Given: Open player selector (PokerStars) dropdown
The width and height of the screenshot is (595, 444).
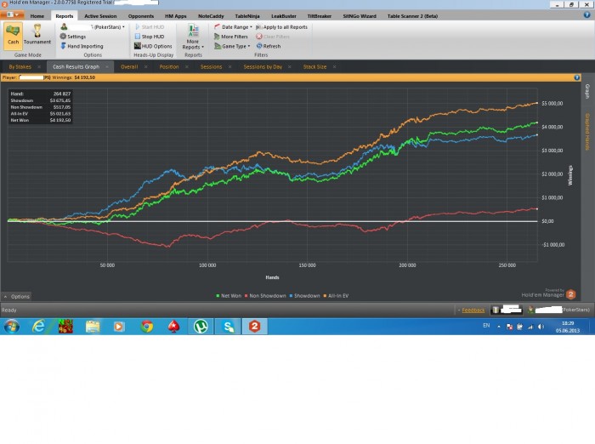Looking at the screenshot, I should [x=93, y=27].
